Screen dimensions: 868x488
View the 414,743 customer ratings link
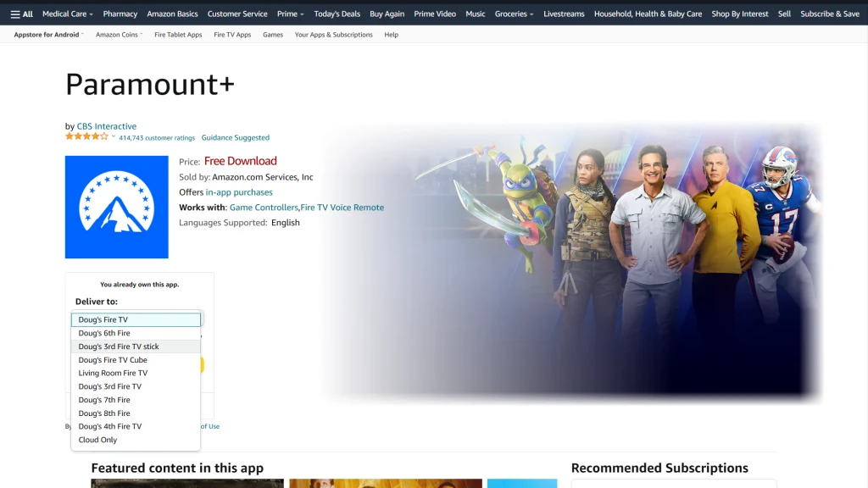tap(157, 137)
